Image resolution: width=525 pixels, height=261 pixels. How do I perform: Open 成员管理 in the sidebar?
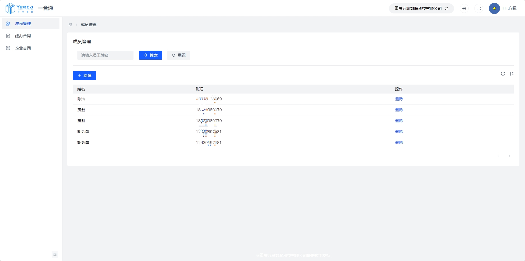tap(31, 24)
